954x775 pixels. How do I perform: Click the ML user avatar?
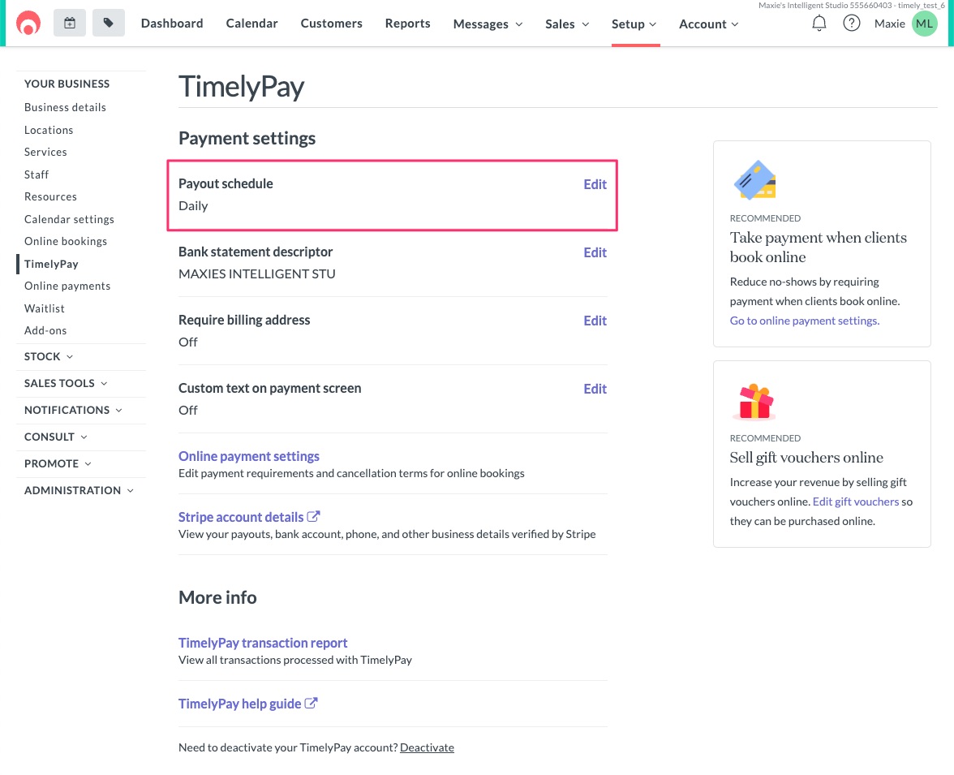point(924,24)
